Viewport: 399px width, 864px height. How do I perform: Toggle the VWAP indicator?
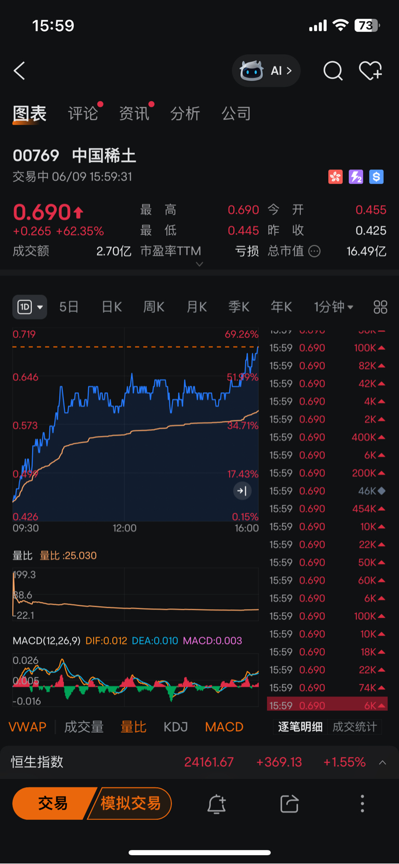[28, 727]
